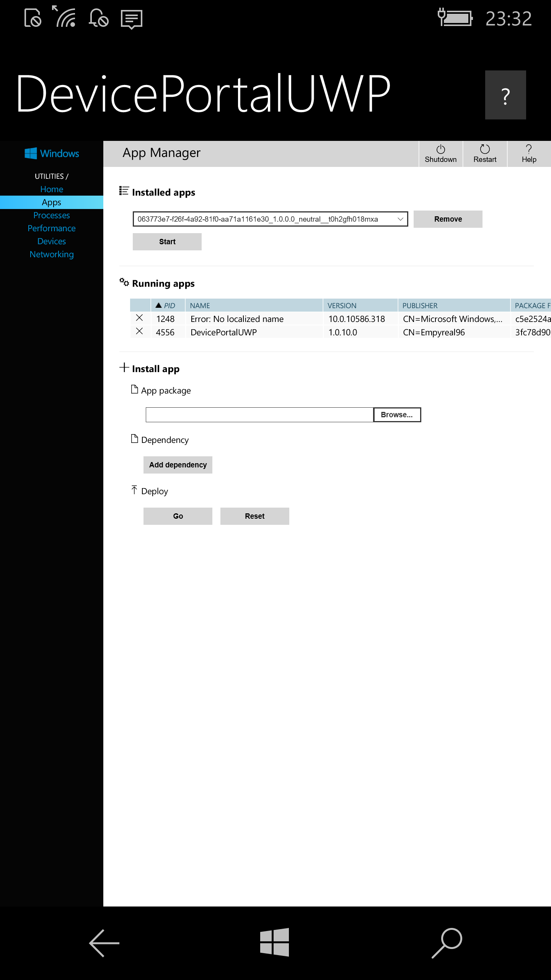Image resolution: width=551 pixels, height=980 pixels.
Task: Tap the 23:32 clock in status bar
Action: 509,18
